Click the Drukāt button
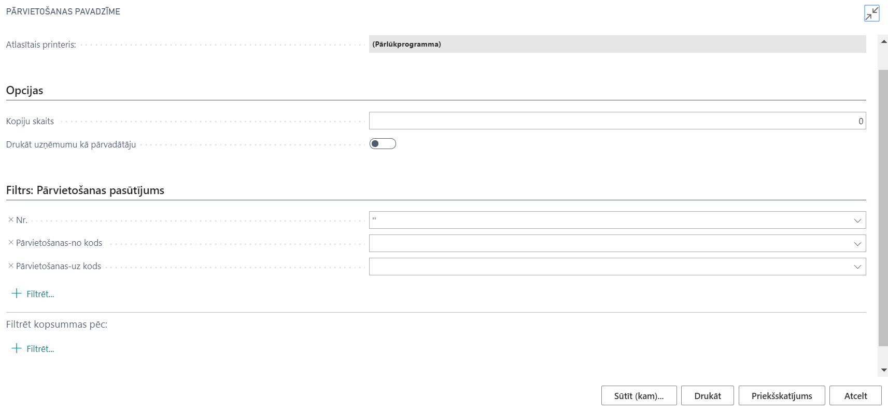 point(708,395)
